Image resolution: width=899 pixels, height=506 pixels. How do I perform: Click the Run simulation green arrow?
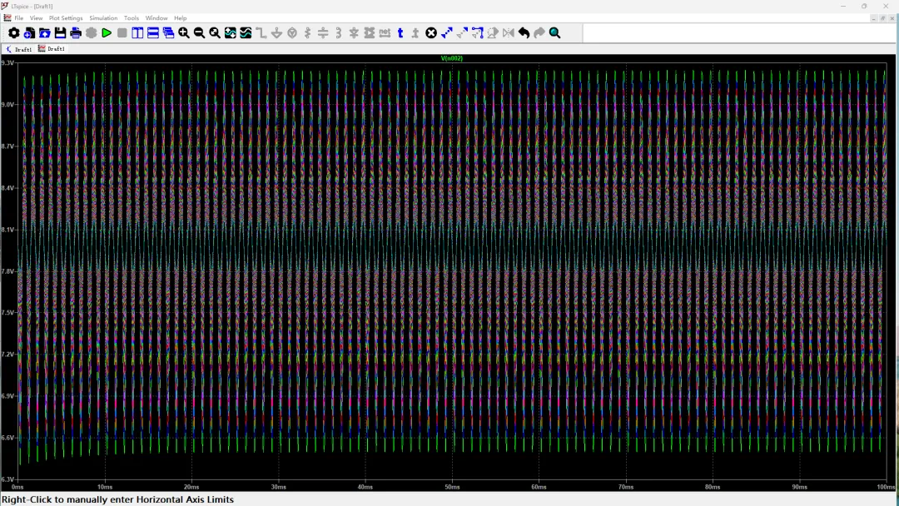point(107,33)
